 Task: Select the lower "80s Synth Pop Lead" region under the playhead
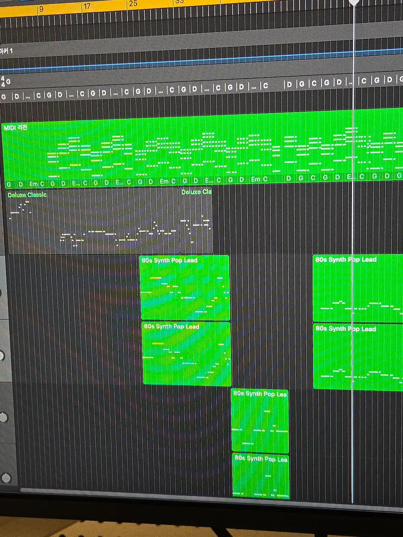pos(358,356)
